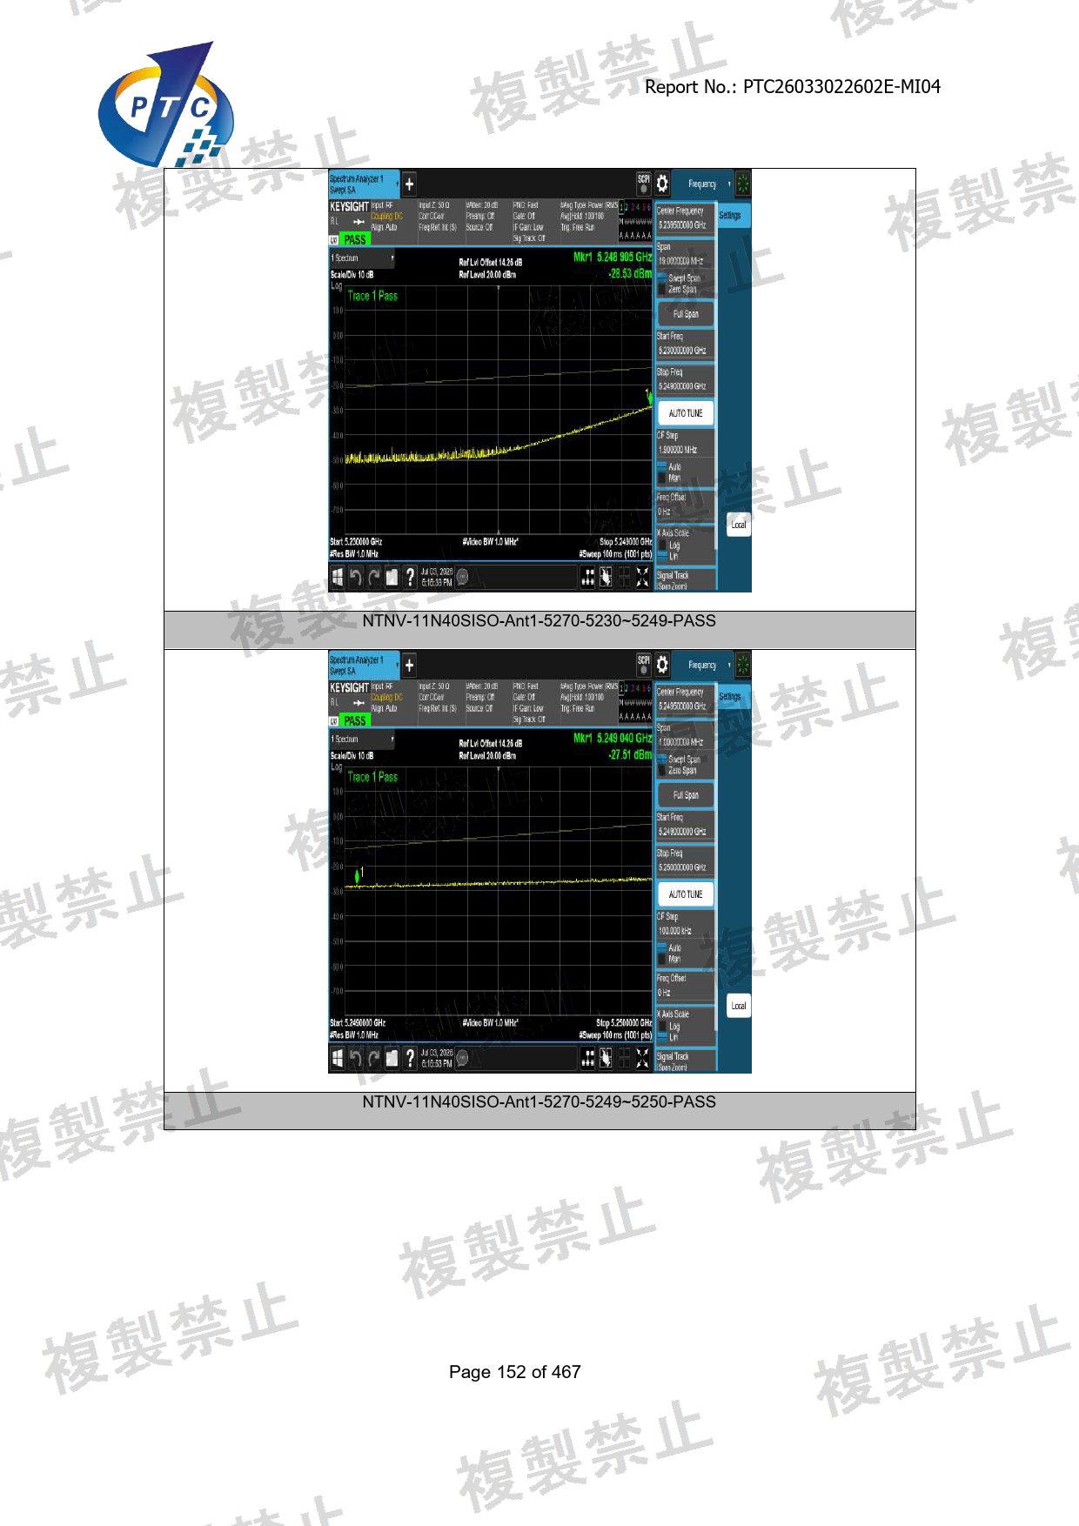Select Zero Span in the 1 MHz span capture
The width and height of the screenshot is (1079, 1526).
[678, 771]
